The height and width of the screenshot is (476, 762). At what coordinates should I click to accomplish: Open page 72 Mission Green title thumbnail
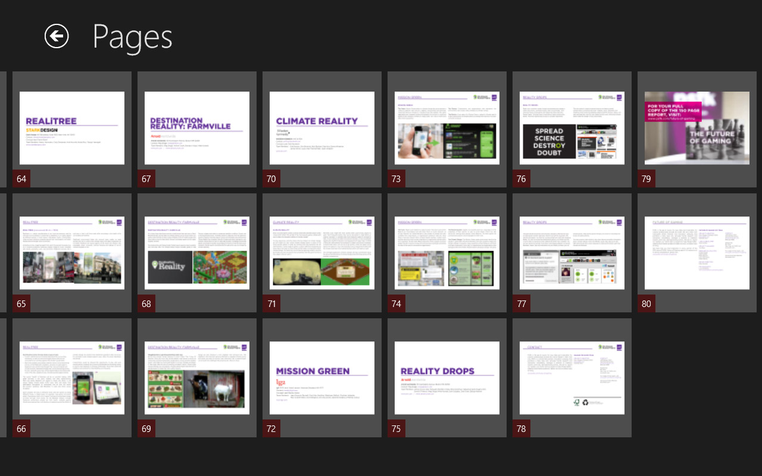pyautogui.click(x=322, y=378)
